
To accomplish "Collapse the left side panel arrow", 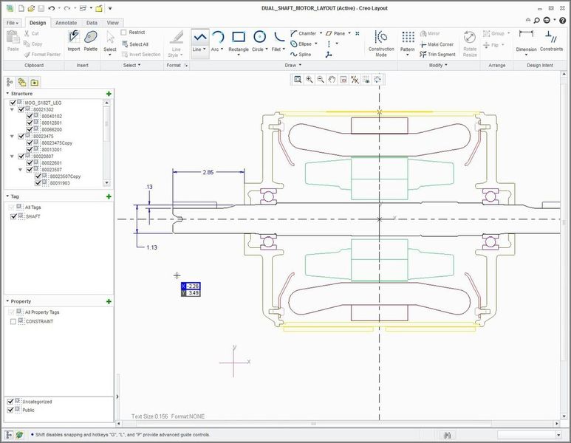I will pyautogui.click(x=117, y=396).
